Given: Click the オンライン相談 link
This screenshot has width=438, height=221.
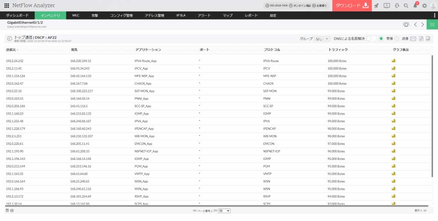Looking at the screenshot, I should [x=302, y=6].
